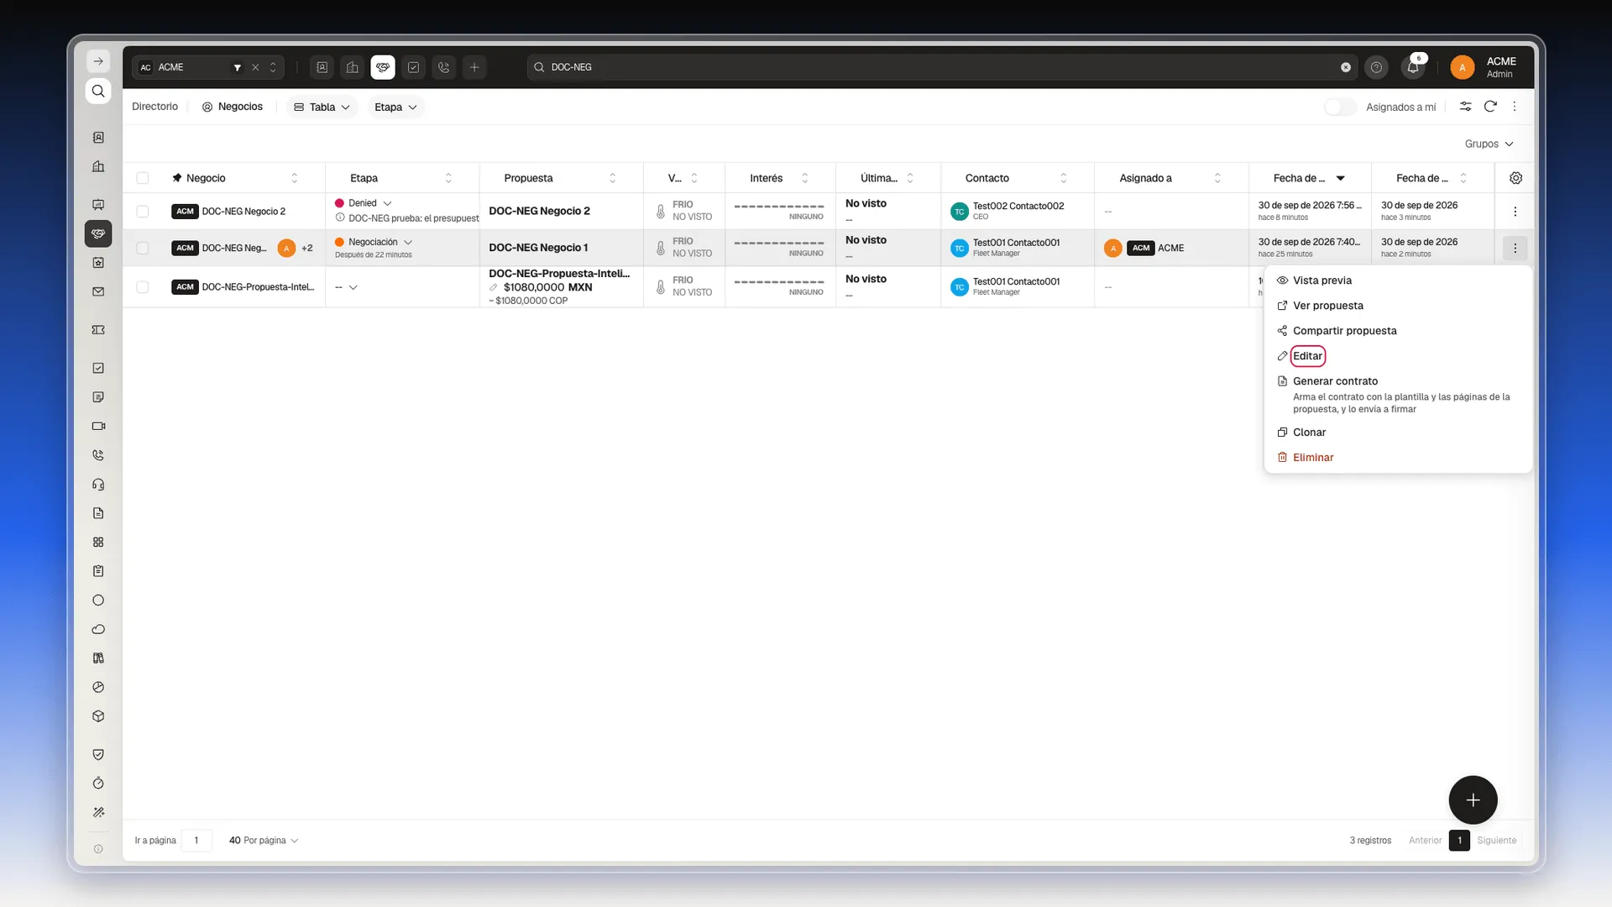Select Vista previa from the menu

[x=1398, y=280]
